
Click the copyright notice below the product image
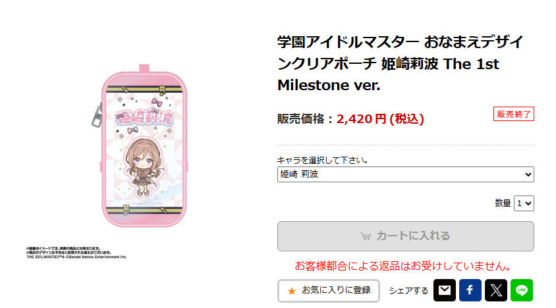coord(76,253)
